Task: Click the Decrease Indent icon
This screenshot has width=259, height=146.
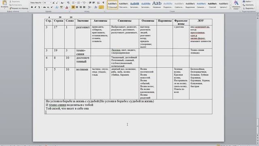Action: pos(90,3)
